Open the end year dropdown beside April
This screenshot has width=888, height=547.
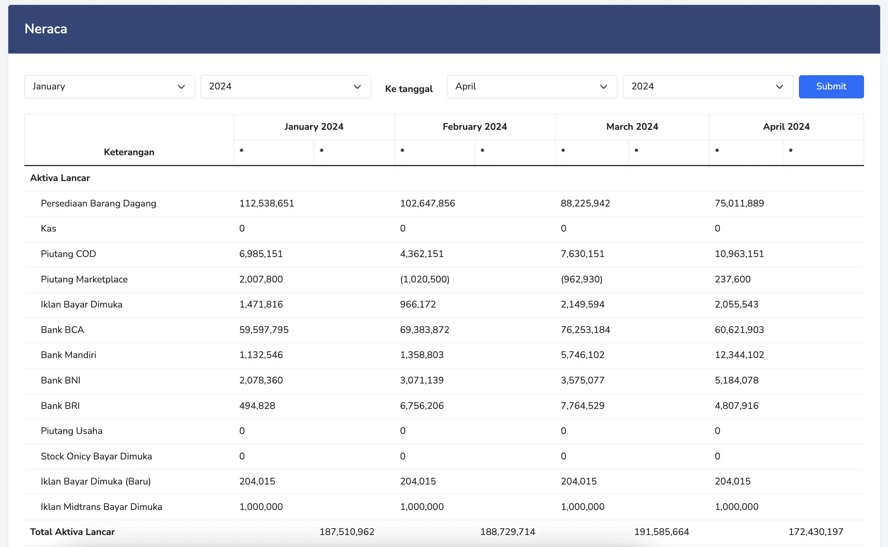pyautogui.click(x=708, y=87)
